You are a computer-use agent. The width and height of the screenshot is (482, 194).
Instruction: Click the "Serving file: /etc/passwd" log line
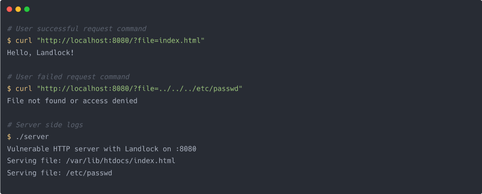(x=59, y=173)
